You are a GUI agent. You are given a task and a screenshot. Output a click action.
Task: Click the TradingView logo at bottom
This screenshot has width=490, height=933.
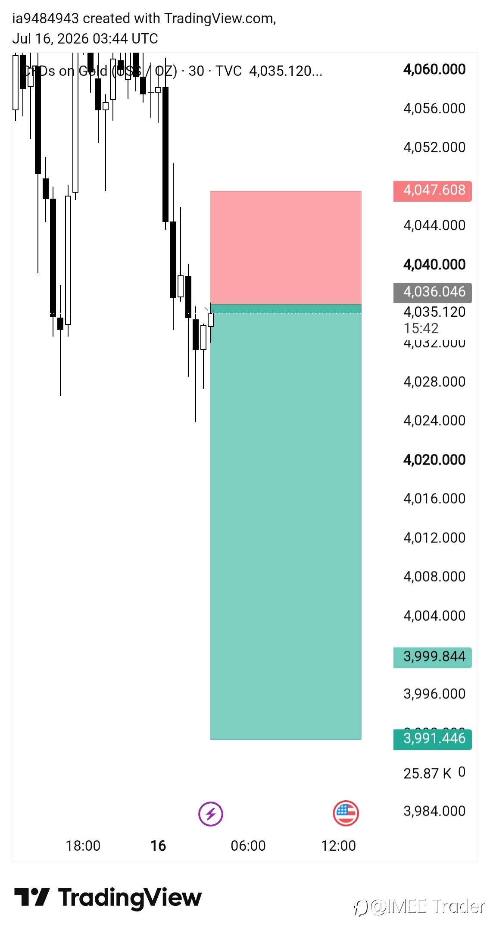(108, 898)
